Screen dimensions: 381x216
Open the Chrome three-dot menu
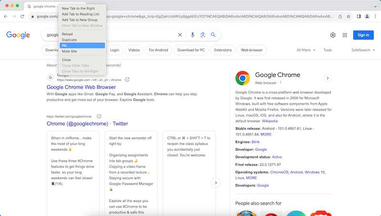point(375,16)
